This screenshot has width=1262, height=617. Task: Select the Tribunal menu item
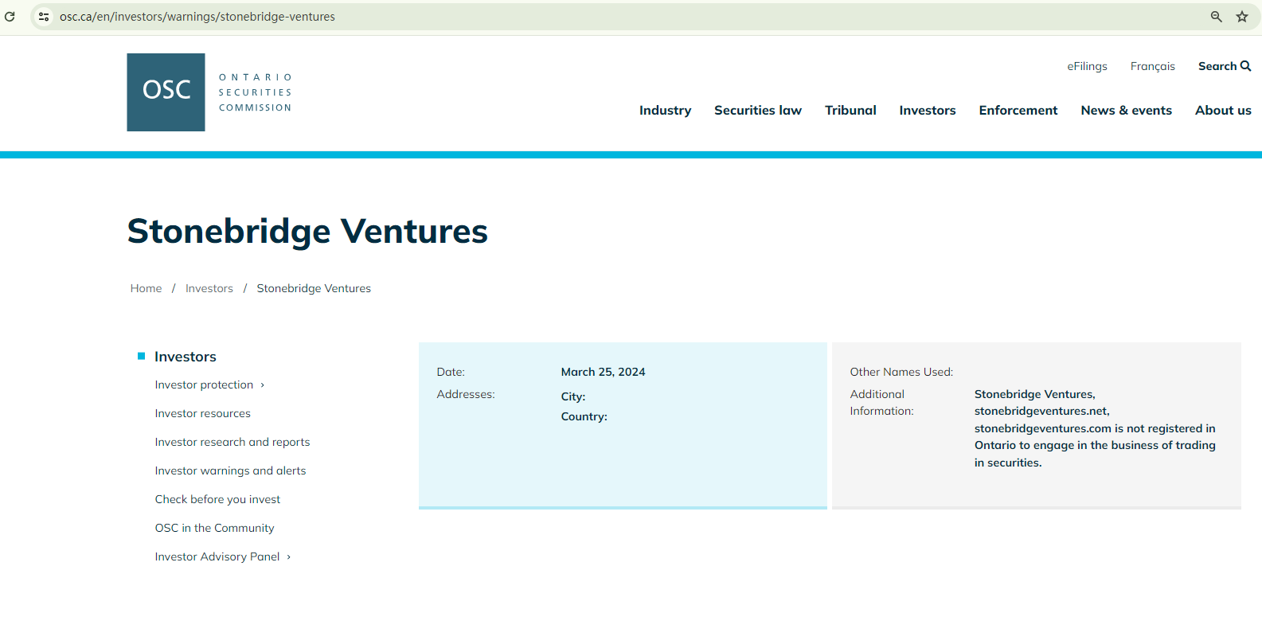tap(850, 111)
